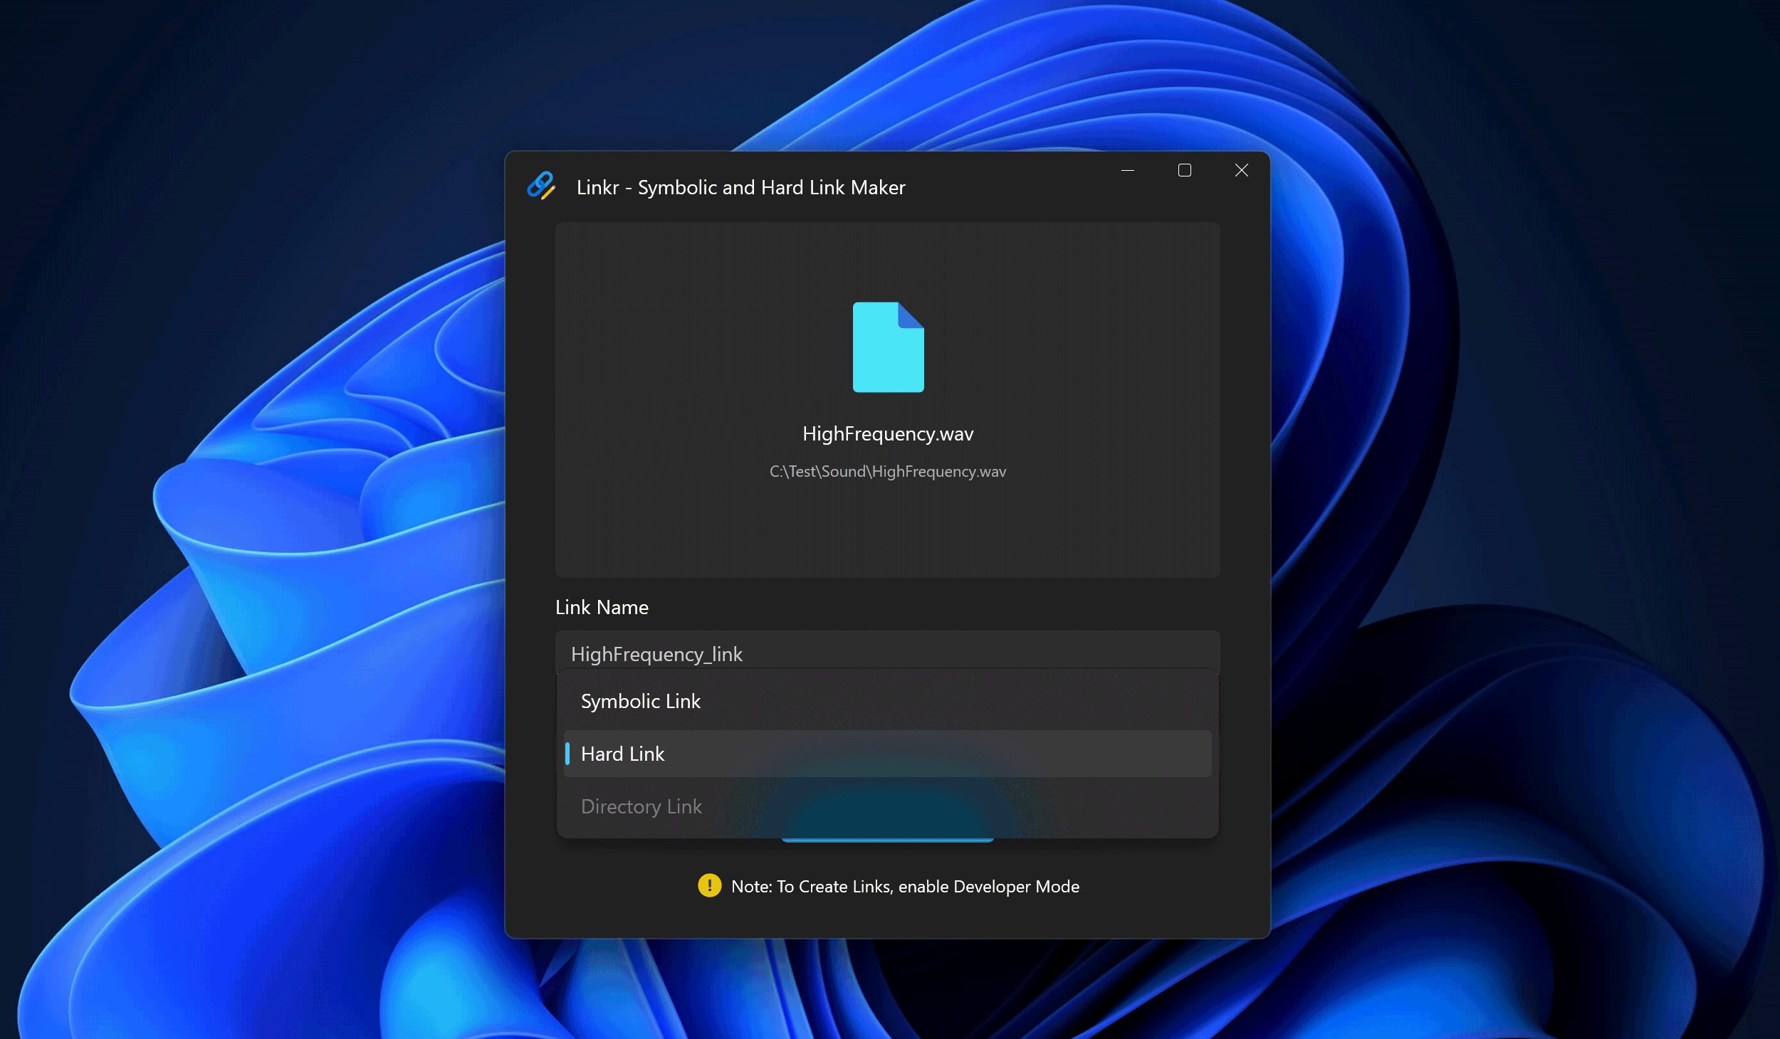Click the cyan file document icon

pyautogui.click(x=888, y=347)
